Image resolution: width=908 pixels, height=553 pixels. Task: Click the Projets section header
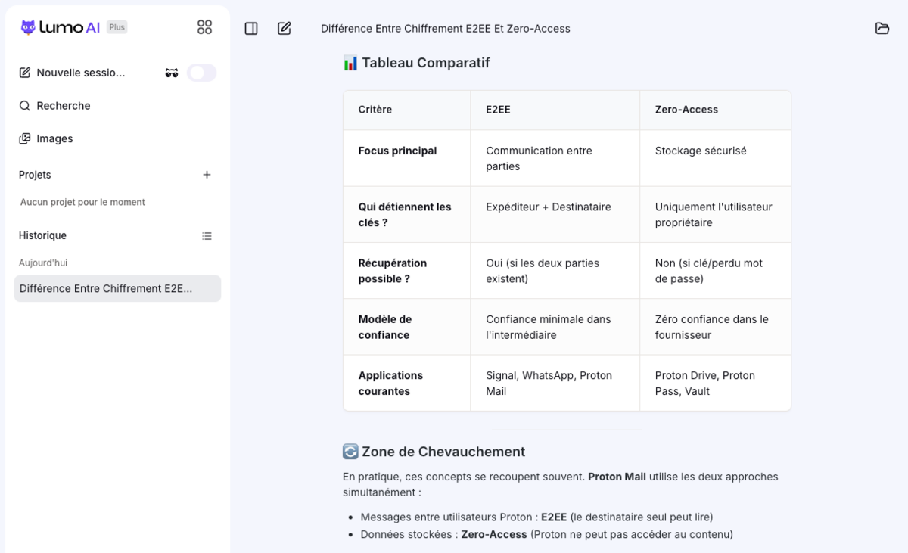click(x=35, y=175)
